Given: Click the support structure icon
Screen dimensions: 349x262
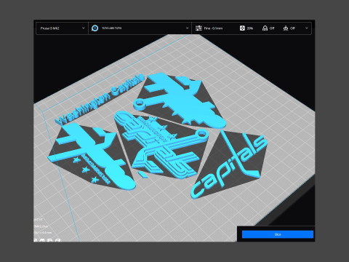Looking at the screenshot, I should pyautogui.click(x=265, y=28).
